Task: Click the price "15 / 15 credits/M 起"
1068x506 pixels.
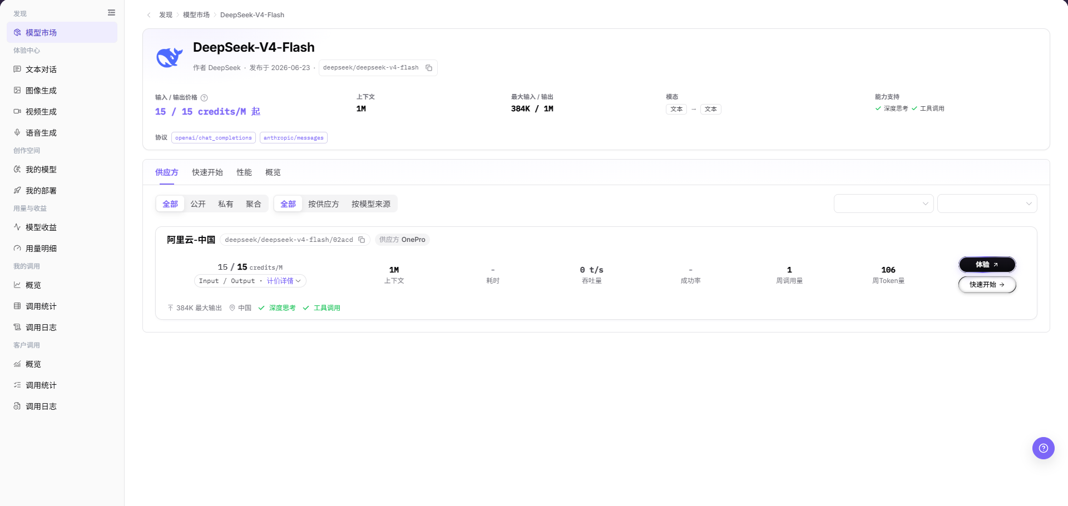Action: click(x=207, y=112)
